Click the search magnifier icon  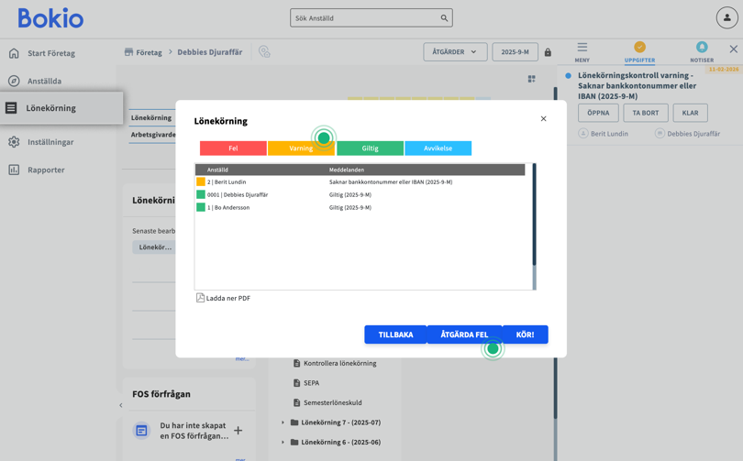coord(444,18)
